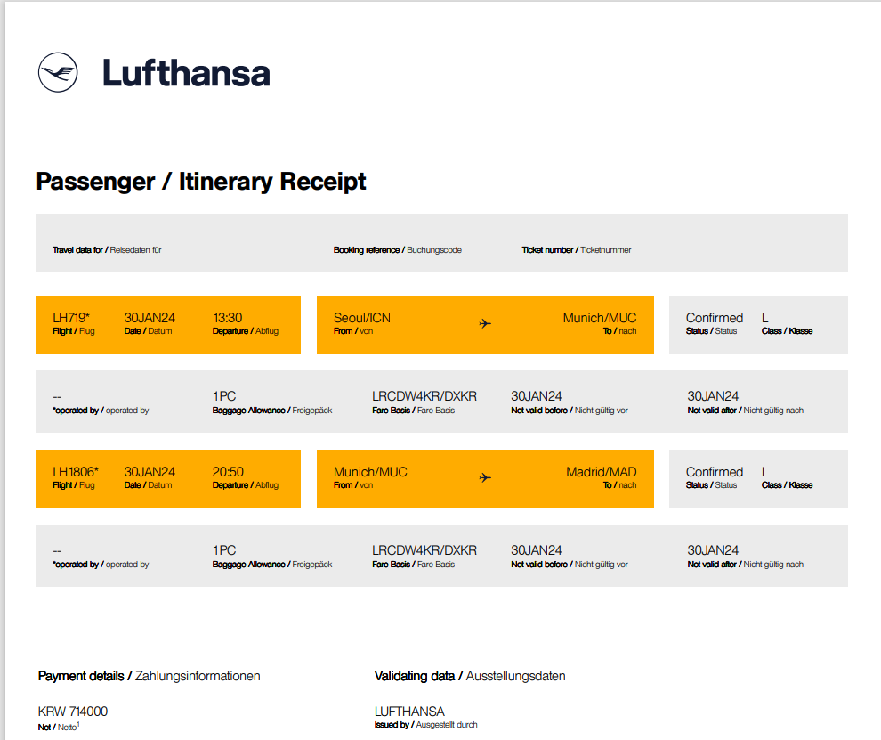Select departure time 20:50
Image resolution: width=881 pixels, height=740 pixels.
(x=228, y=472)
